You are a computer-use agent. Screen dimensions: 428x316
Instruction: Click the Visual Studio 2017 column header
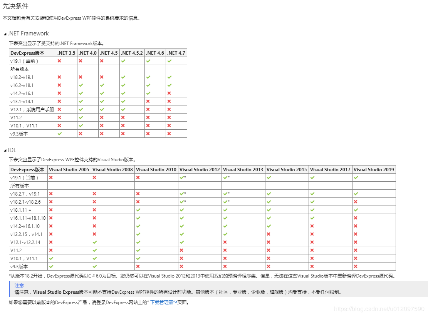(x=330, y=170)
